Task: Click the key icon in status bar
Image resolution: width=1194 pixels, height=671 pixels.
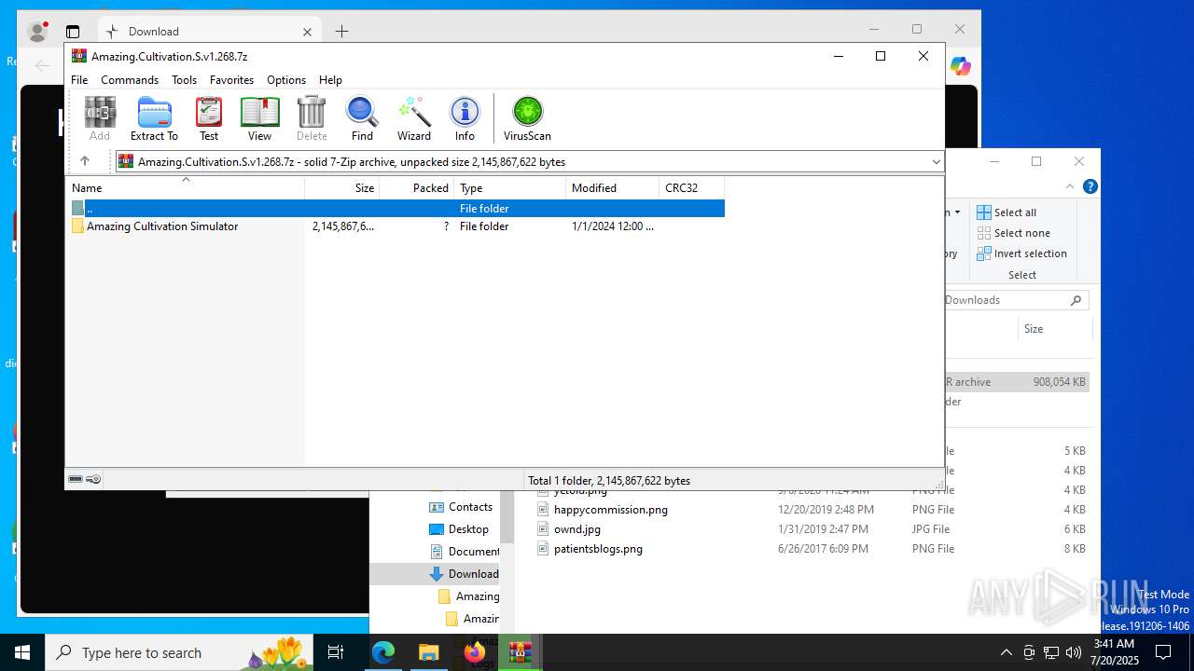Action: [93, 479]
